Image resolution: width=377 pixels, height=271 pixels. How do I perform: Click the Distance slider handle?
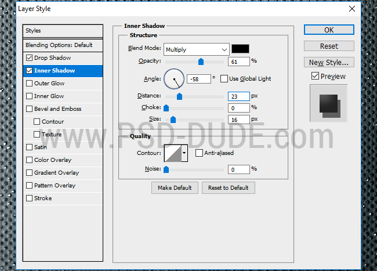point(179,96)
